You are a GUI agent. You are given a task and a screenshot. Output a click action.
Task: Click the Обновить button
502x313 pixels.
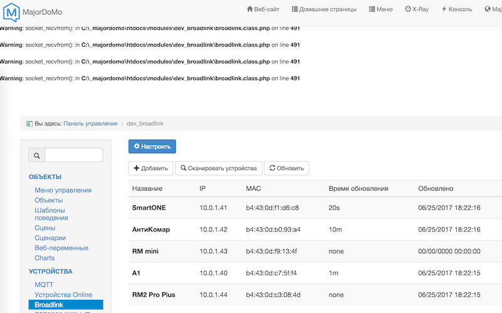[287, 168]
